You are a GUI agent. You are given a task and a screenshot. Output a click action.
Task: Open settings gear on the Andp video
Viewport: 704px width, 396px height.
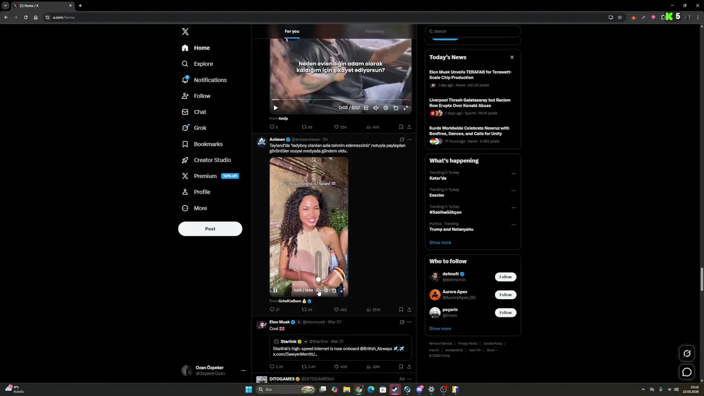[386, 108]
